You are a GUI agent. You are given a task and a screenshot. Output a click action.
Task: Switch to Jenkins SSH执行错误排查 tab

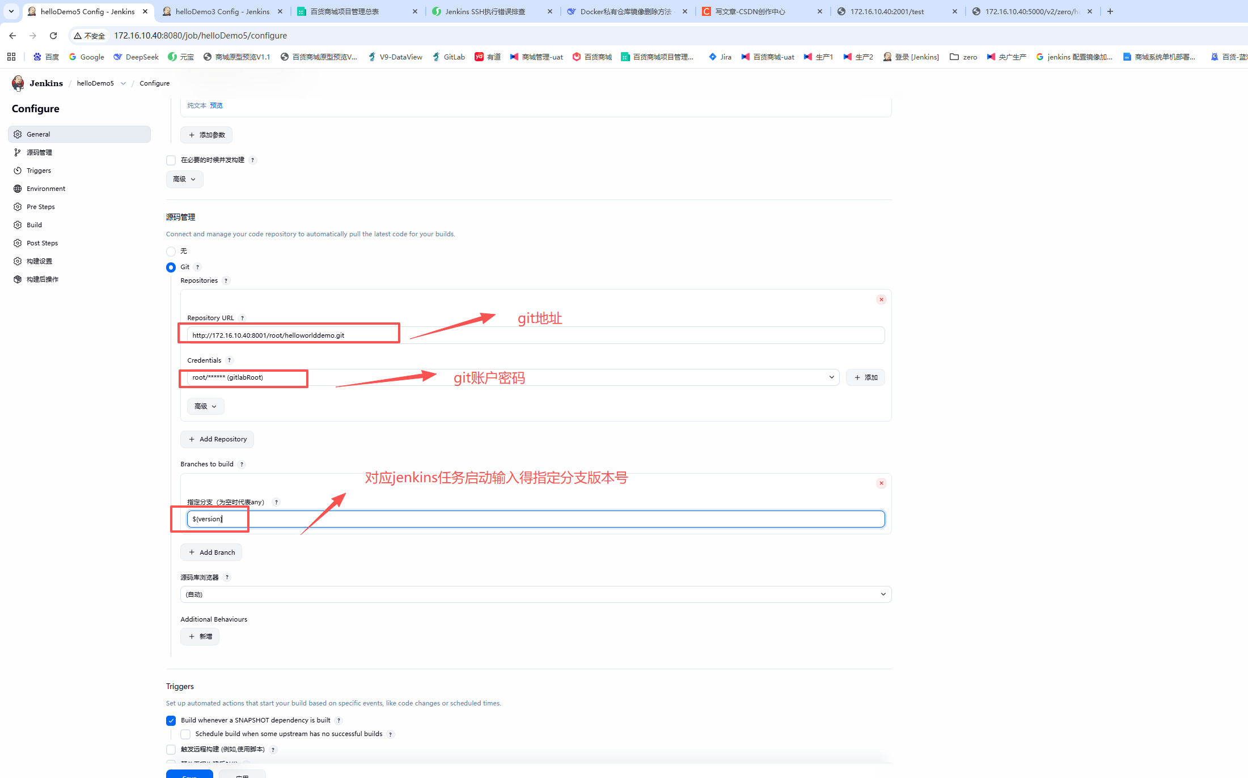click(x=492, y=11)
